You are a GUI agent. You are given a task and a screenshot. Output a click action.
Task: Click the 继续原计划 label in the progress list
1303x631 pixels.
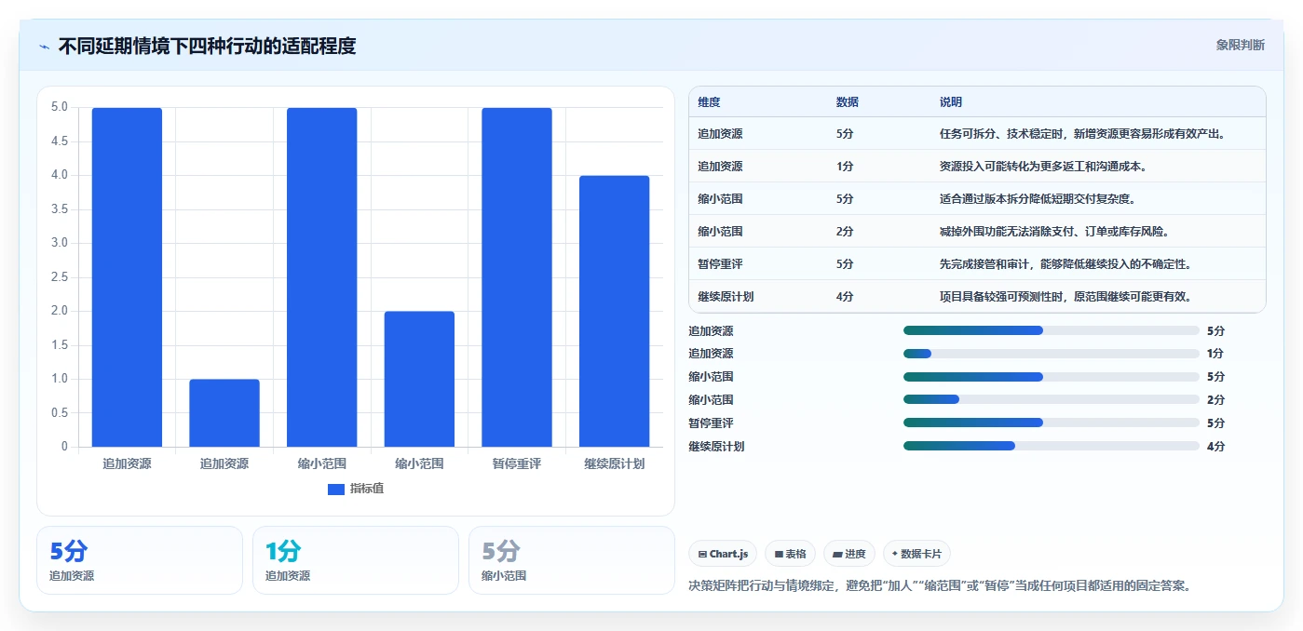(716, 446)
